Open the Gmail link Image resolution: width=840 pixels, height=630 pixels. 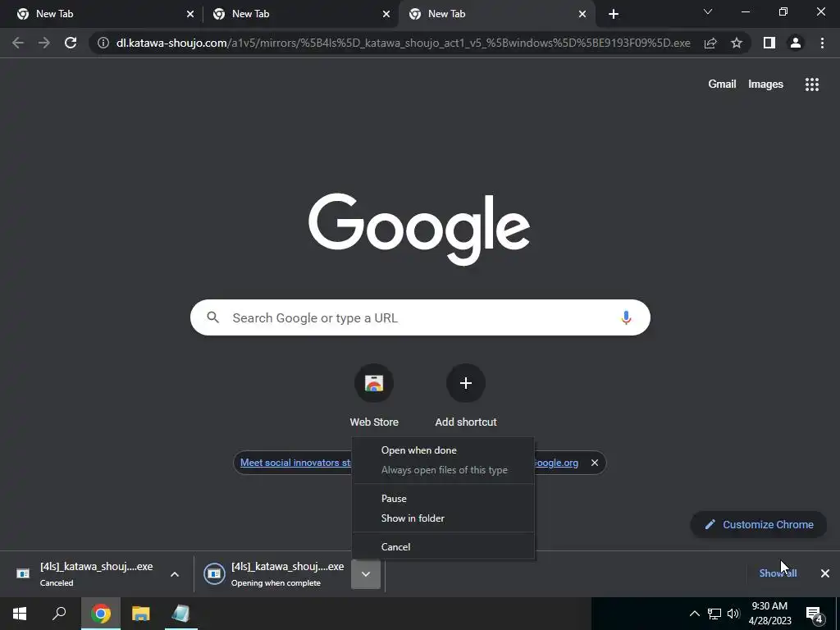point(722,84)
